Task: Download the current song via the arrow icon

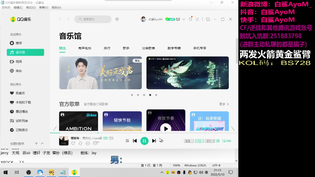Action: pyautogui.click(x=80, y=143)
